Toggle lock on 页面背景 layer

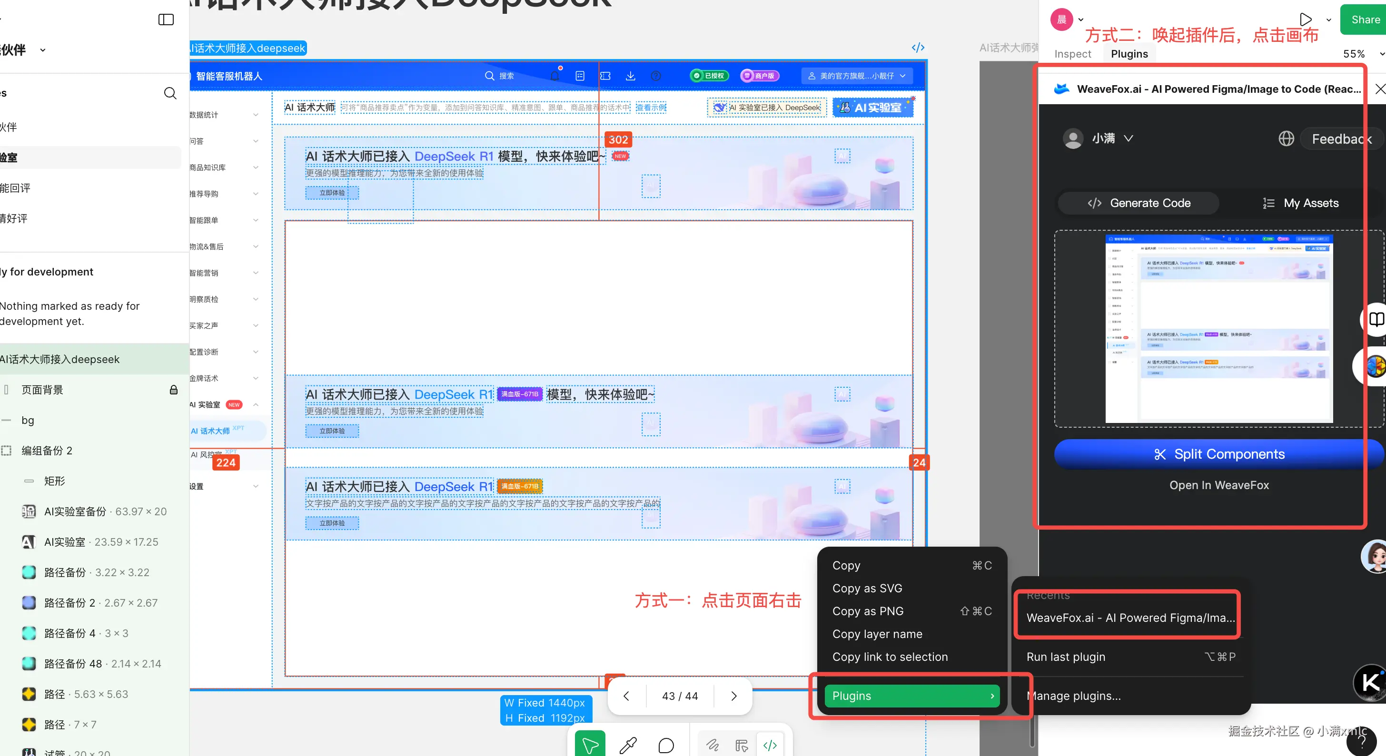tap(173, 390)
